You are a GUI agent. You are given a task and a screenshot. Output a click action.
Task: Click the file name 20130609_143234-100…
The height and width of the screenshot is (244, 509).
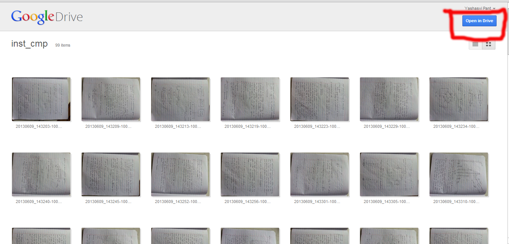pos(456,127)
